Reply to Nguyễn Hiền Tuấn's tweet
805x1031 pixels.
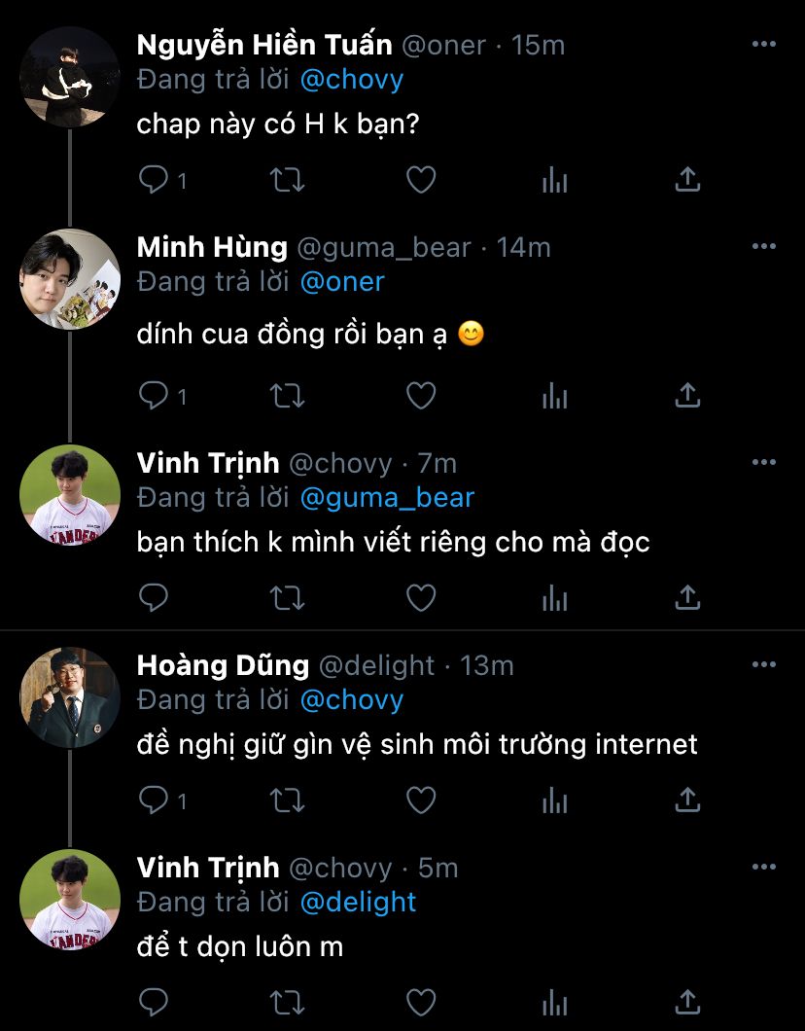(x=155, y=180)
